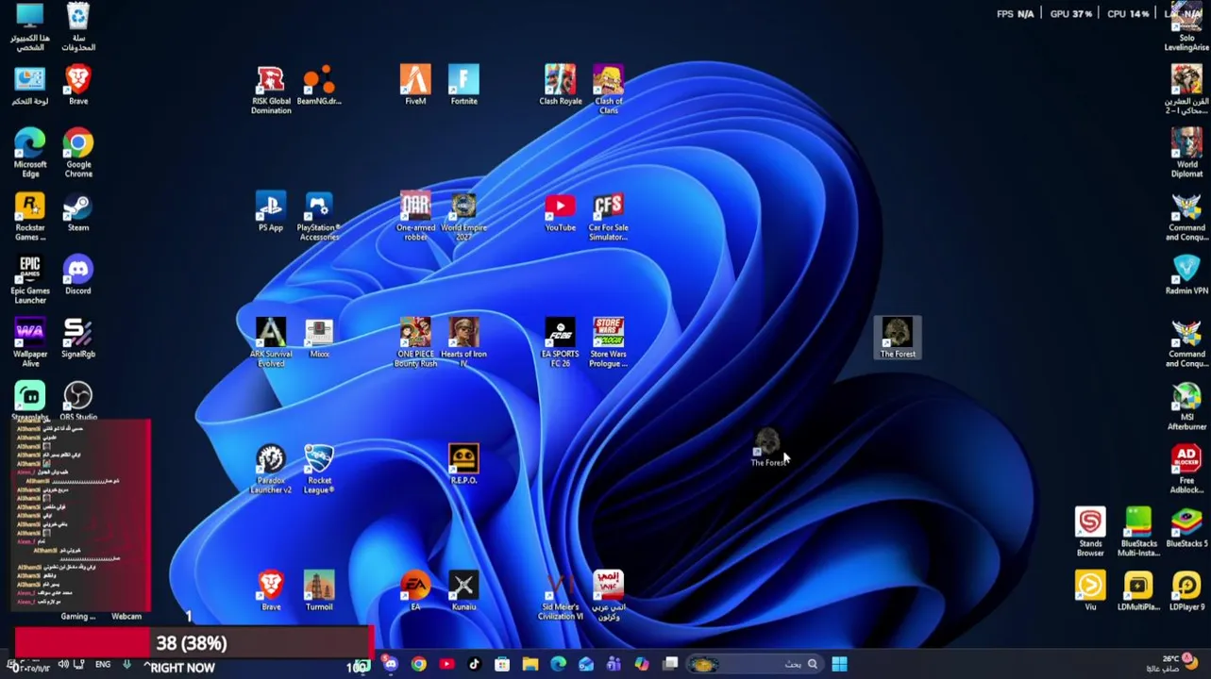Open Steam desktop shortcut
This screenshot has width=1211, height=679.
click(78, 213)
